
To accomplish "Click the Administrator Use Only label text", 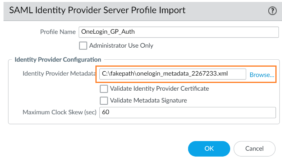I will coord(121,46).
